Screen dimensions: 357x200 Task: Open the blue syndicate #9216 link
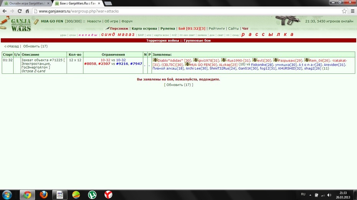(122, 64)
